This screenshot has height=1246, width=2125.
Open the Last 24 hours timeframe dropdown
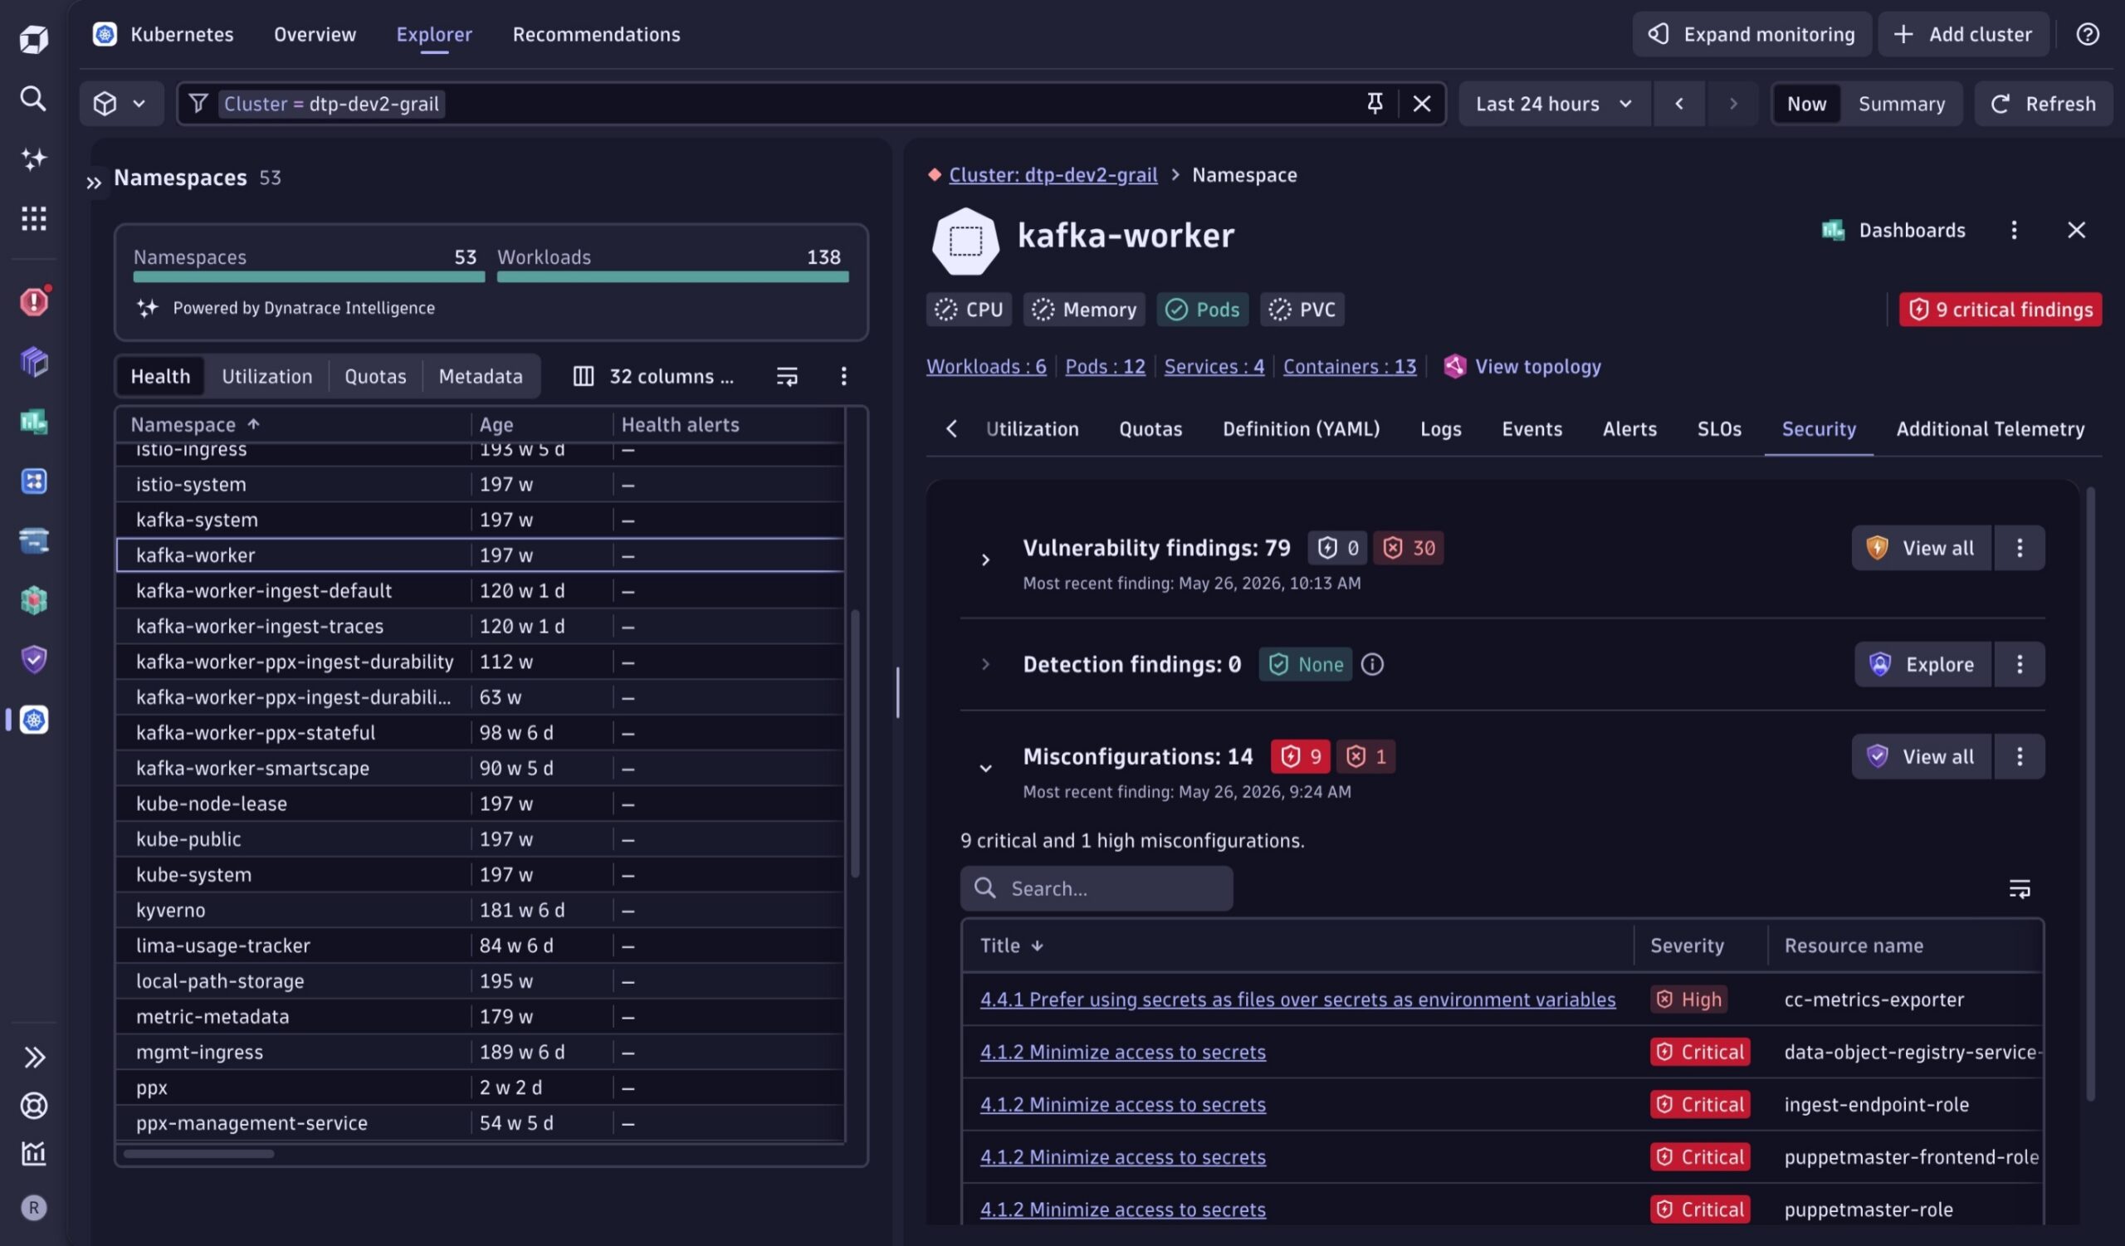[x=1554, y=104]
